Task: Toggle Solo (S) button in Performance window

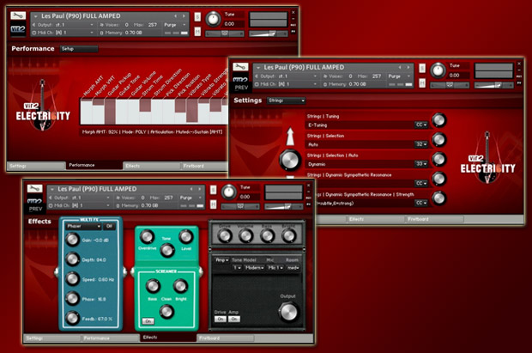Action: tap(197, 16)
